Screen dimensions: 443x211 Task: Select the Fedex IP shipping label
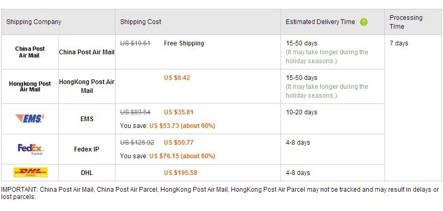(87, 149)
